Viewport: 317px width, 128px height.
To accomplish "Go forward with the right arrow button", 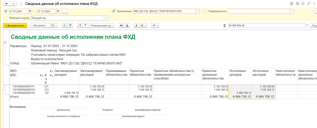I will coord(13,4).
